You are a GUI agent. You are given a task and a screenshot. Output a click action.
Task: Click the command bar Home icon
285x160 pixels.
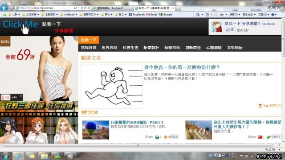tap(198, 15)
